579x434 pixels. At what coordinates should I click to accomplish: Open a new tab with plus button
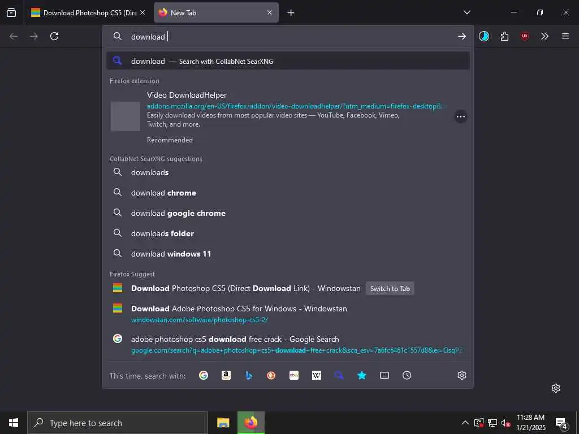pyautogui.click(x=291, y=13)
